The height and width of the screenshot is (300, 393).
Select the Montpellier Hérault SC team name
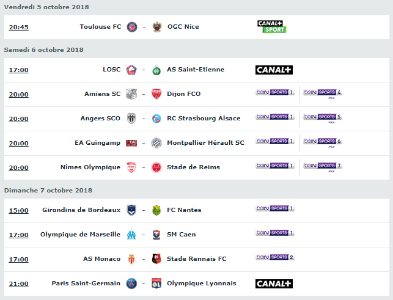click(205, 142)
